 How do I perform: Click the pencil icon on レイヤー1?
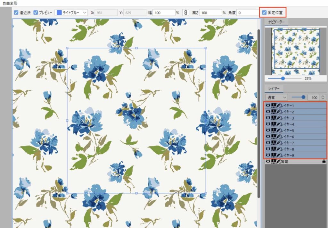278,106
